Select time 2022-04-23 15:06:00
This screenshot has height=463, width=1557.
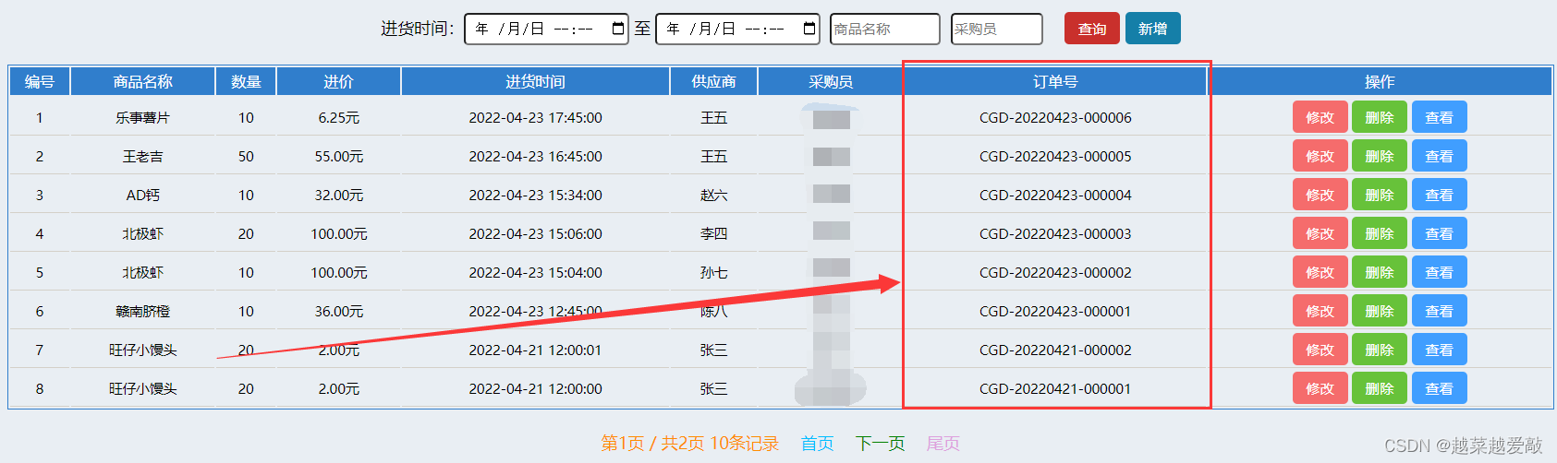535,233
